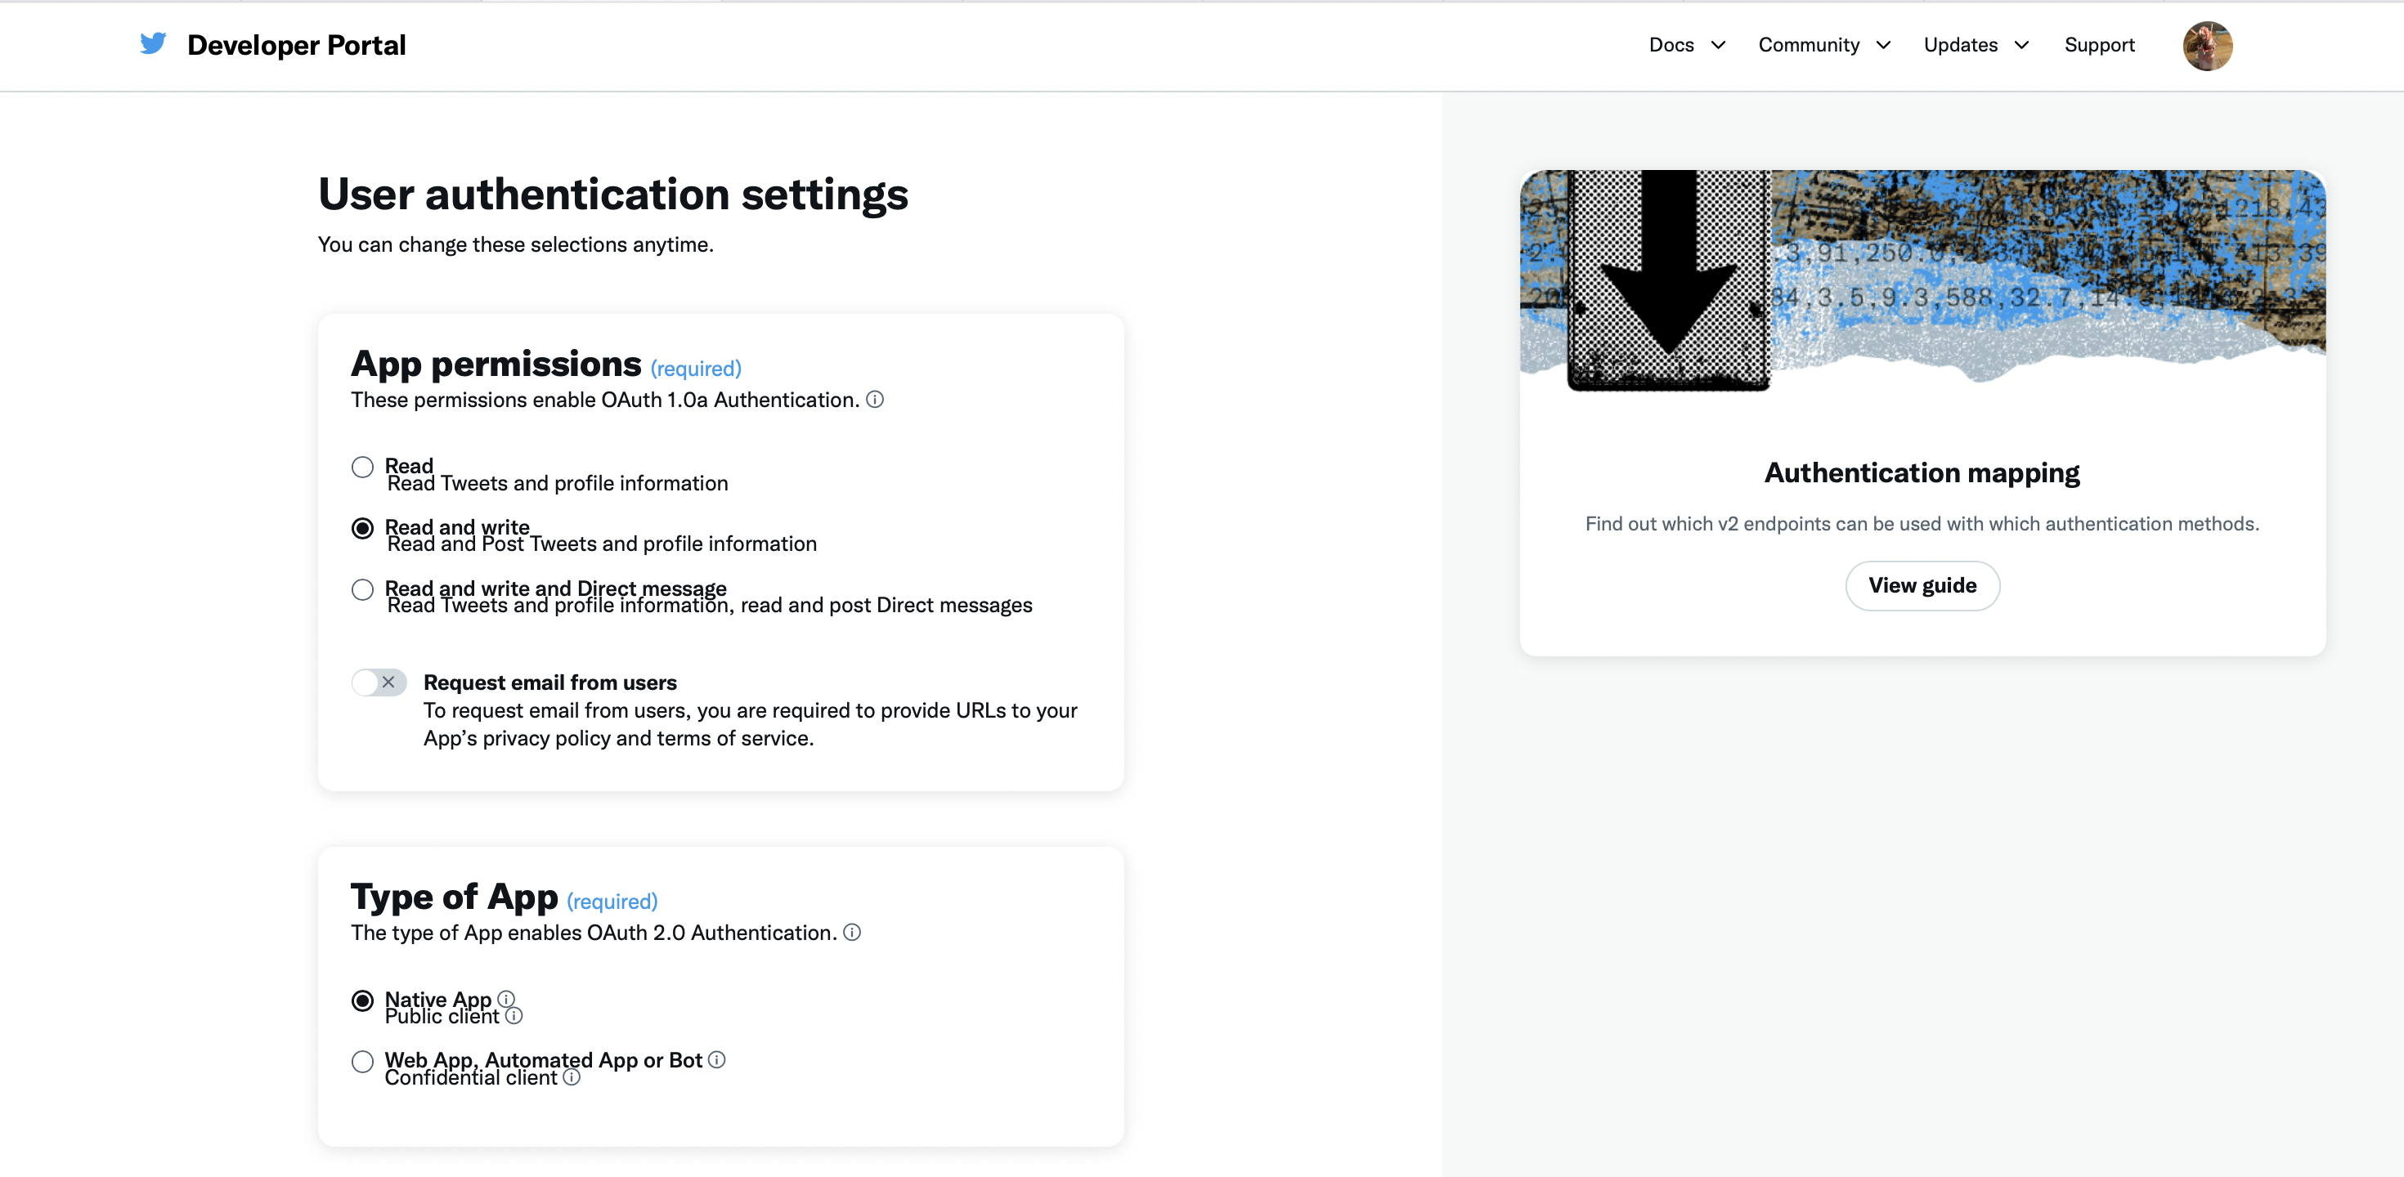Click info icon next to Confidential client
2404x1177 pixels.
(x=572, y=1077)
